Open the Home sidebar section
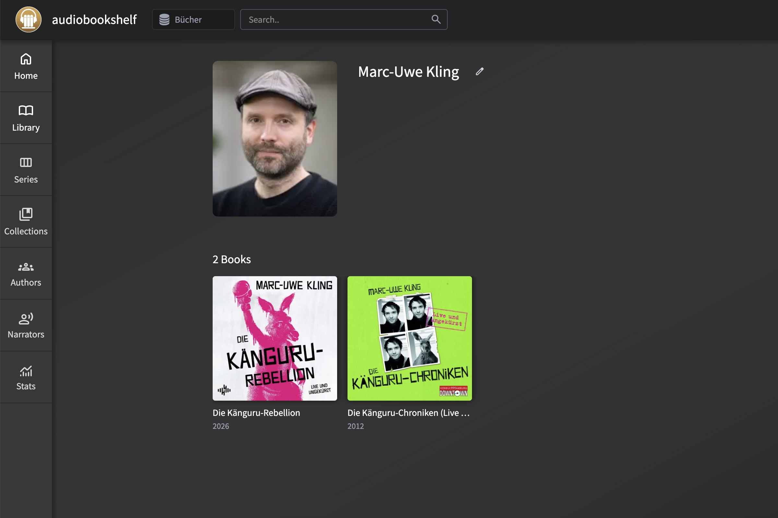Image resolution: width=778 pixels, height=518 pixels. [26, 66]
